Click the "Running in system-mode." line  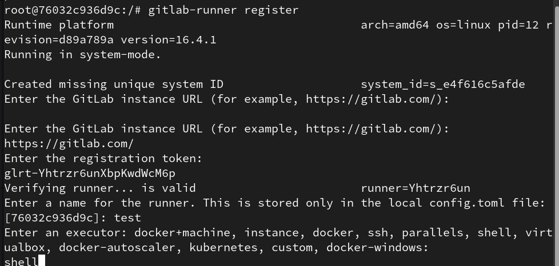click(x=82, y=54)
